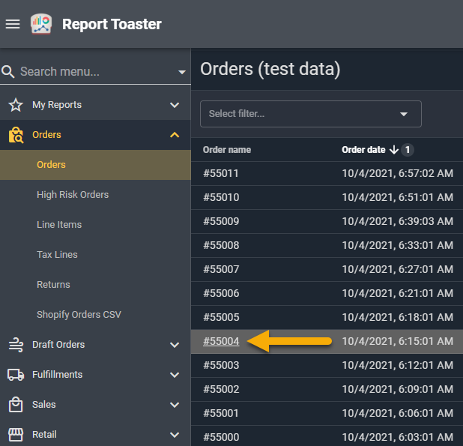This screenshot has width=463, height=446.
Task: Click the Report Toaster title text
Action: [112, 24]
